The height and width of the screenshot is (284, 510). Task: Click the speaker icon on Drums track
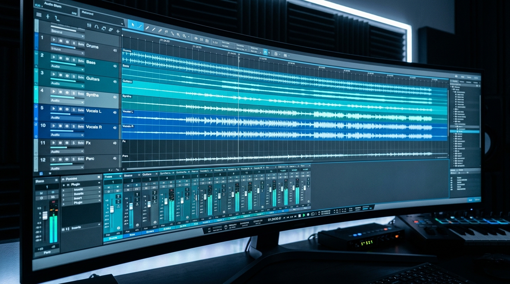(115, 51)
